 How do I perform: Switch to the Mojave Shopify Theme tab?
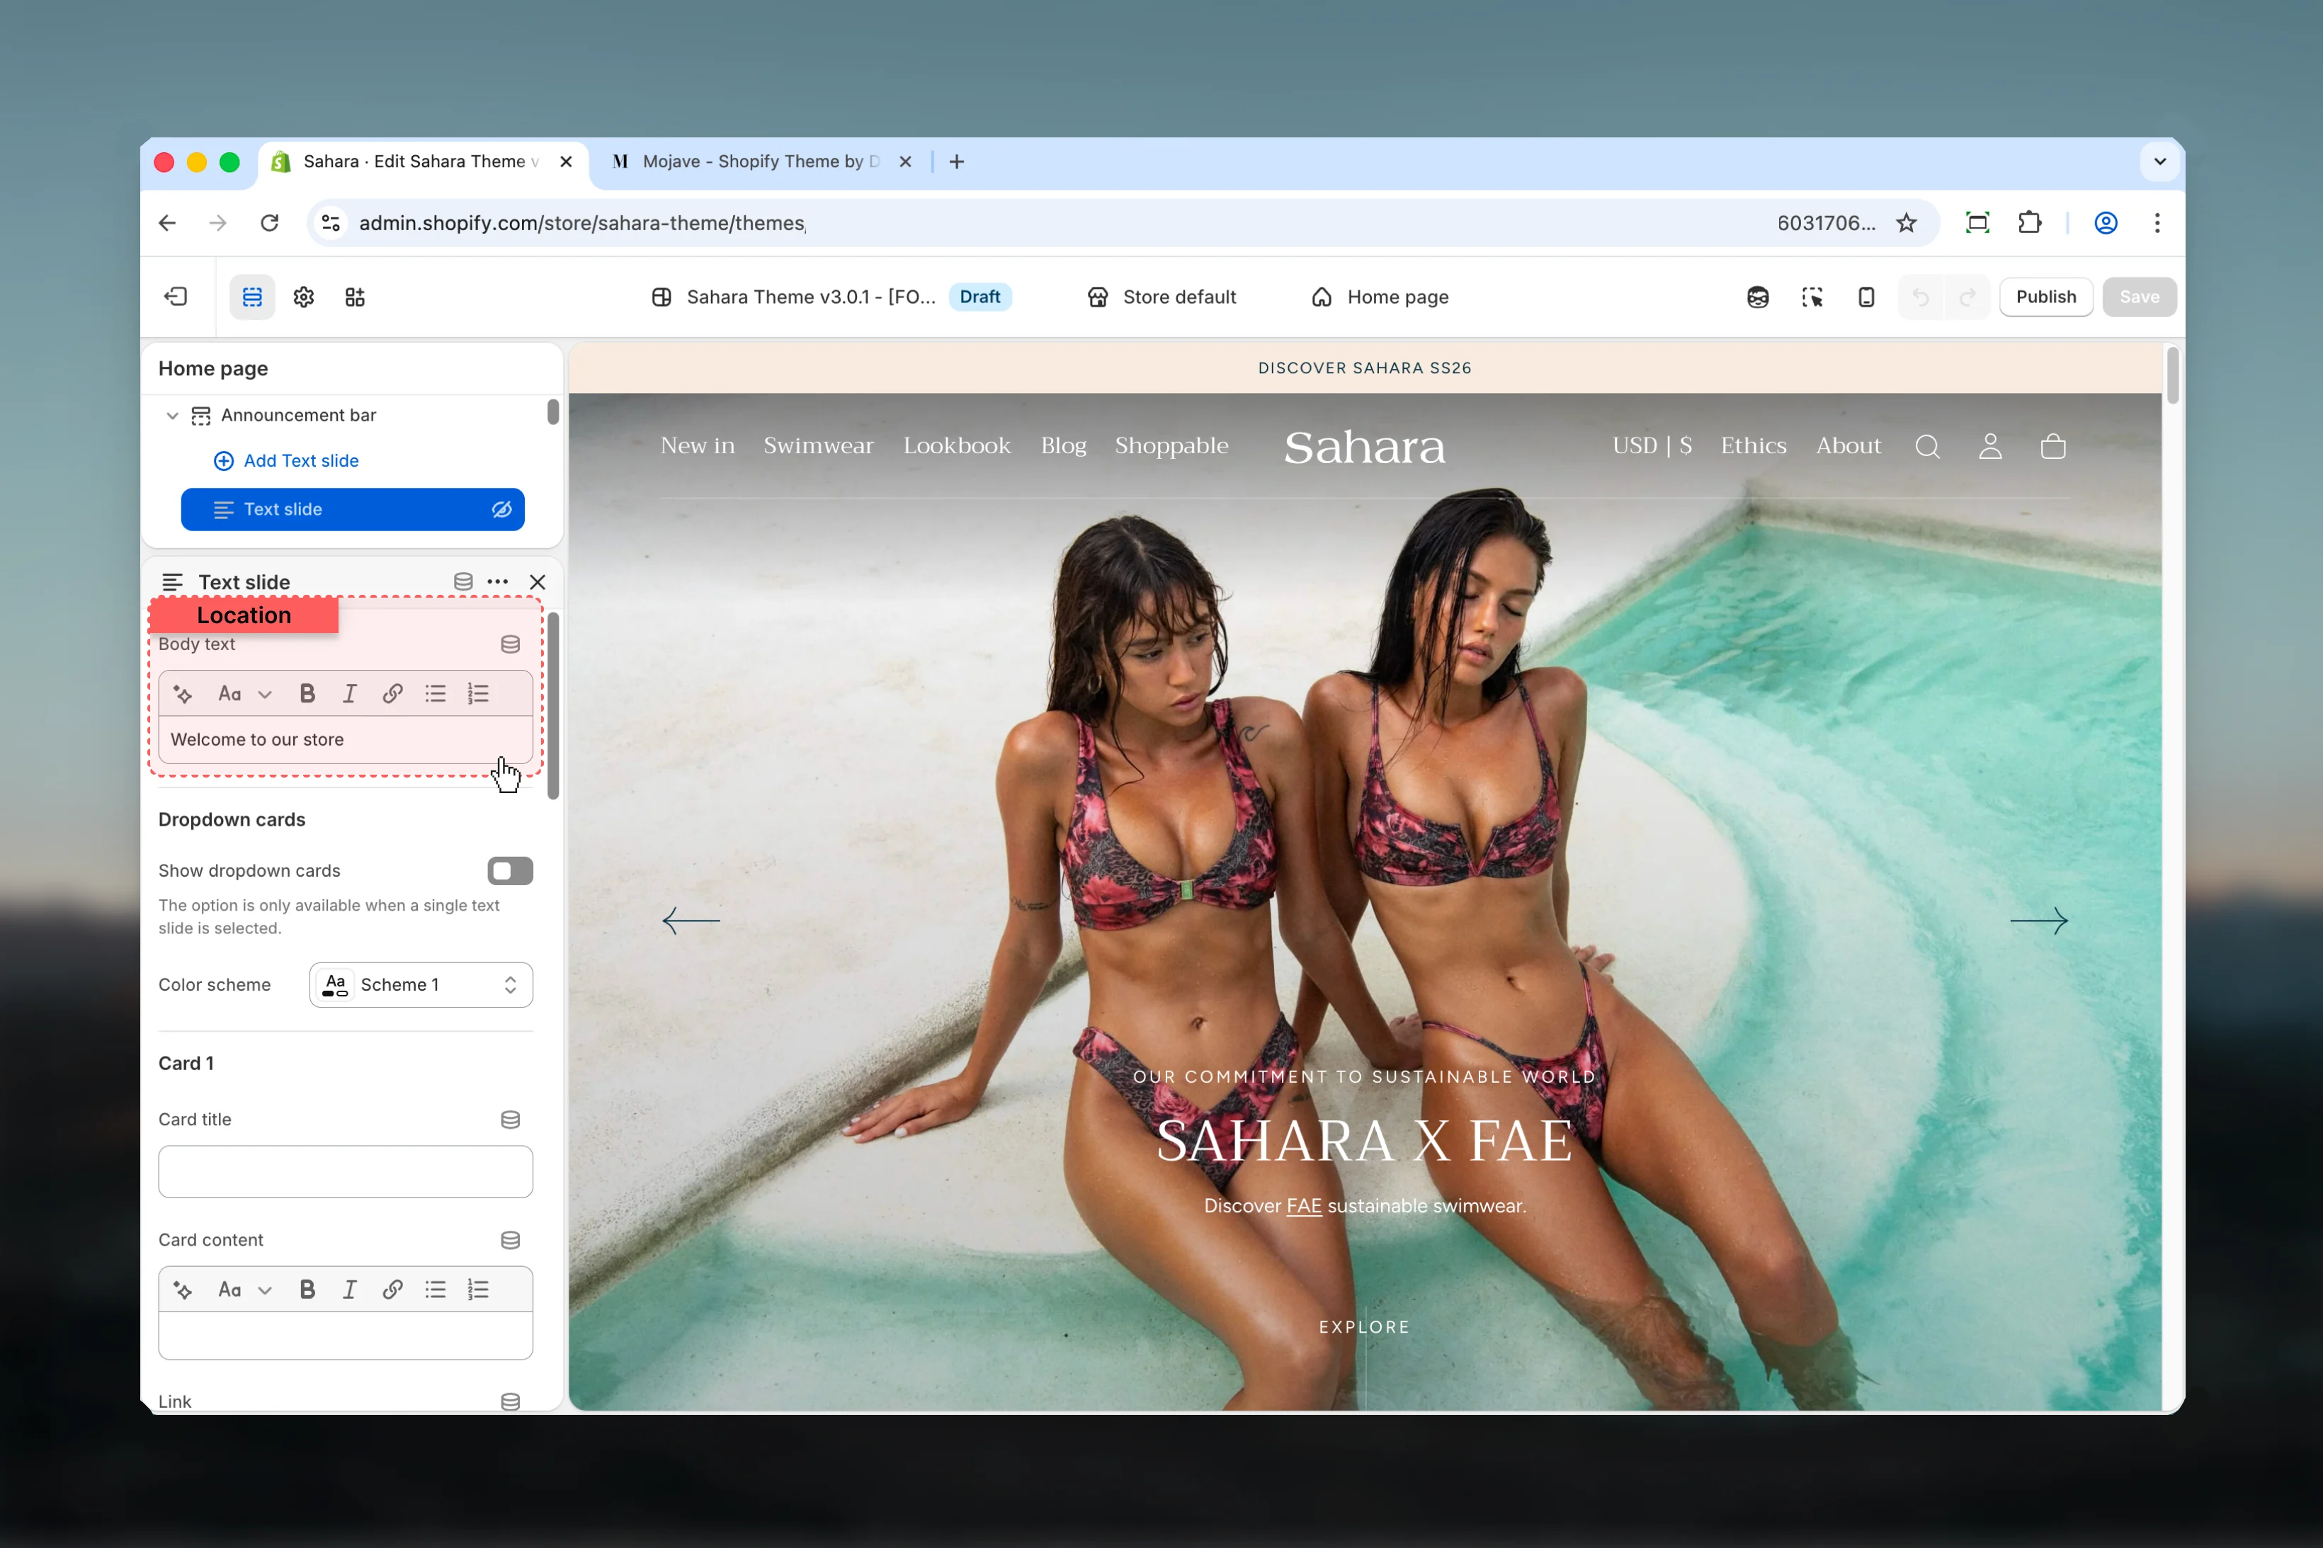pos(760,162)
